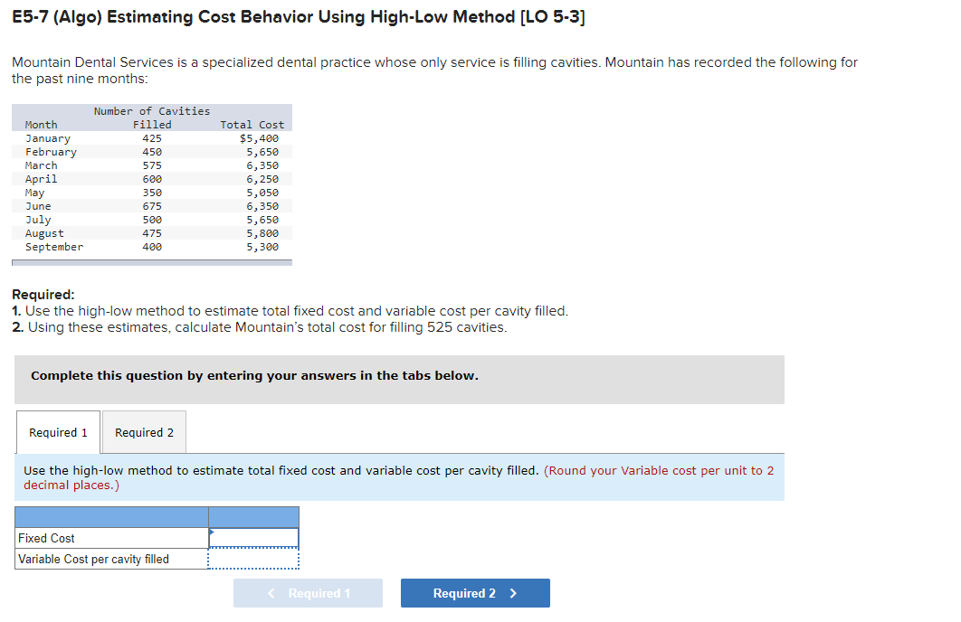Click the disabled Required 1 back button
The width and height of the screenshot is (961, 622).
pyautogui.click(x=308, y=593)
